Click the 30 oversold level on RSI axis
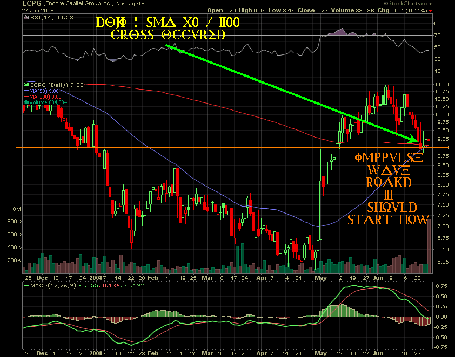This screenshot has height=357, width=455. point(437,59)
